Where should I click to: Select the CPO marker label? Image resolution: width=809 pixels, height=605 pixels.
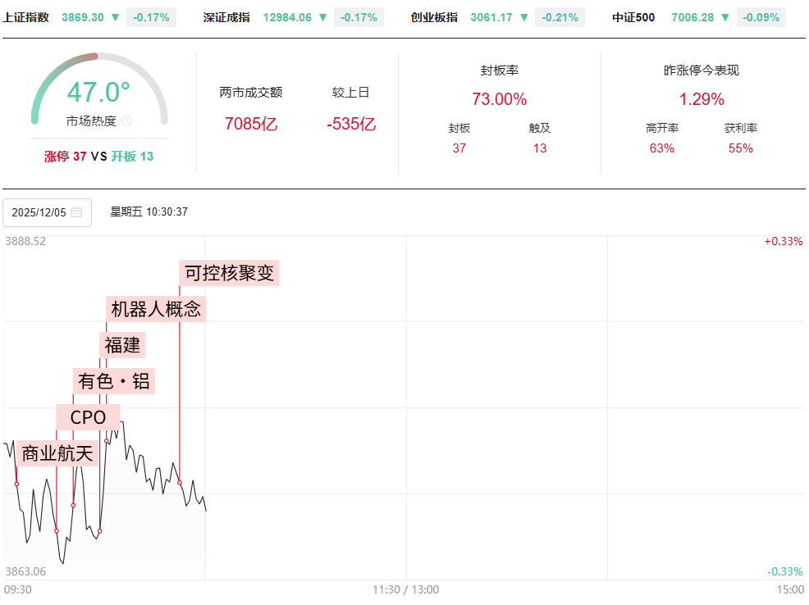tap(88, 417)
